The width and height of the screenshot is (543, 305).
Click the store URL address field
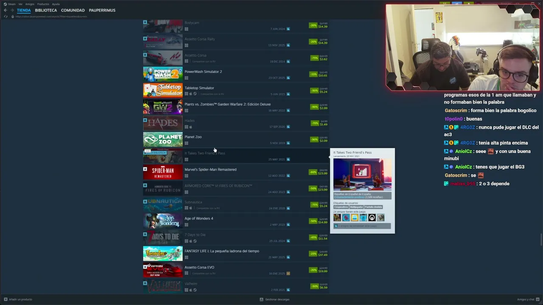click(51, 17)
